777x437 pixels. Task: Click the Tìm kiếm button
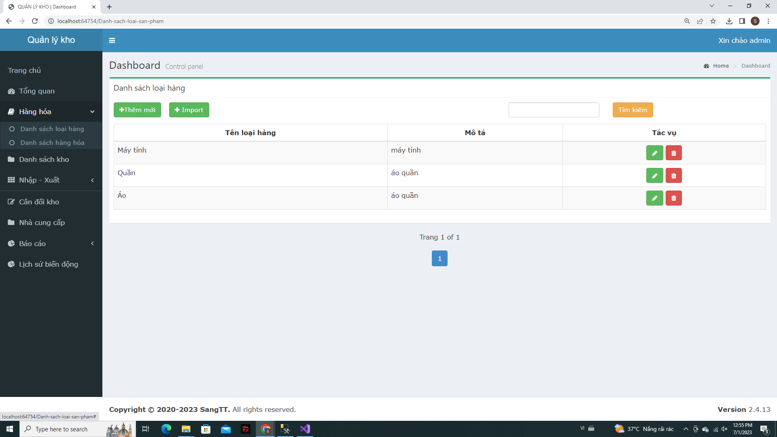tap(633, 109)
